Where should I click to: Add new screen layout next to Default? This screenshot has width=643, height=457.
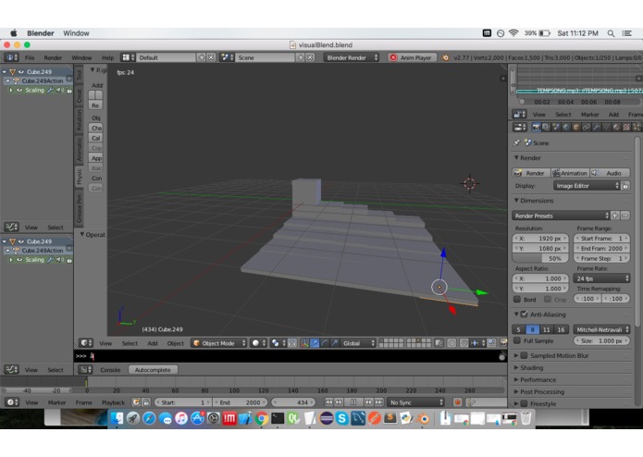(202, 57)
